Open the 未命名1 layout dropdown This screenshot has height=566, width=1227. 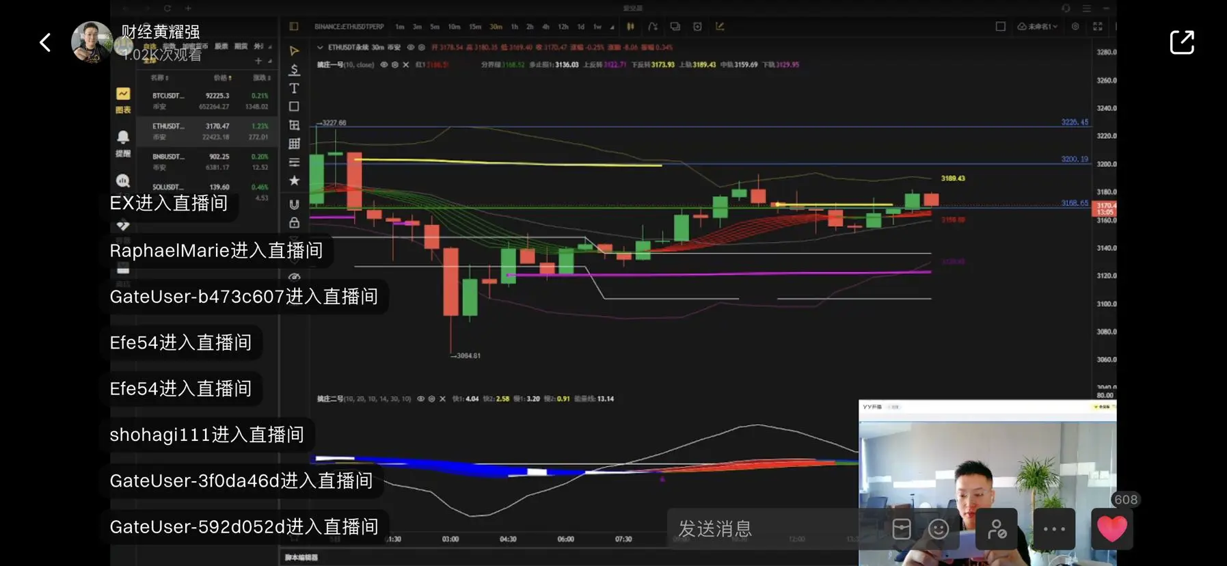(x=1038, y=27)
